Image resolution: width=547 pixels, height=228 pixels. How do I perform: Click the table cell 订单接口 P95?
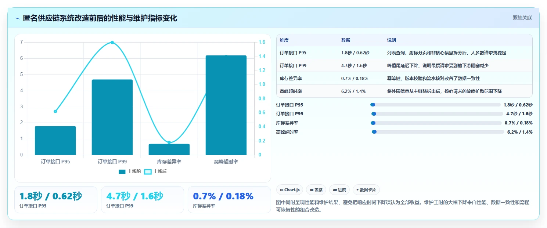tap(293, 53)
